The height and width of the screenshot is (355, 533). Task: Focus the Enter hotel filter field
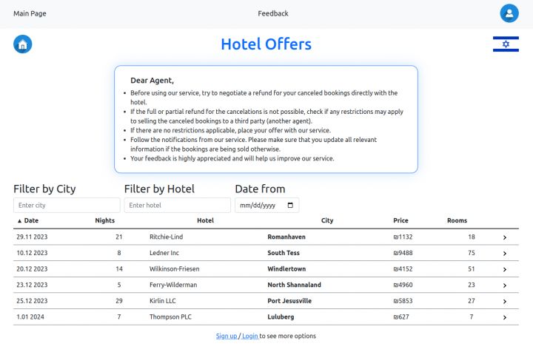click(x=178, y=206)
